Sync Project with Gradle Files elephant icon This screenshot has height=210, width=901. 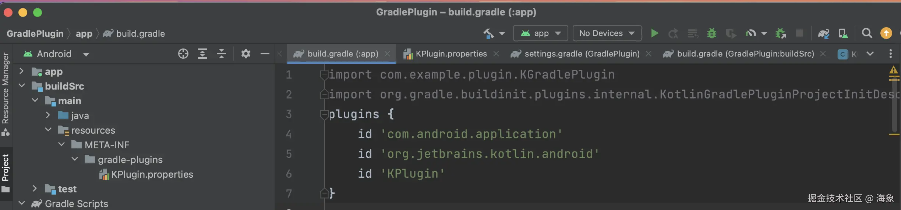tap(823, 33)
